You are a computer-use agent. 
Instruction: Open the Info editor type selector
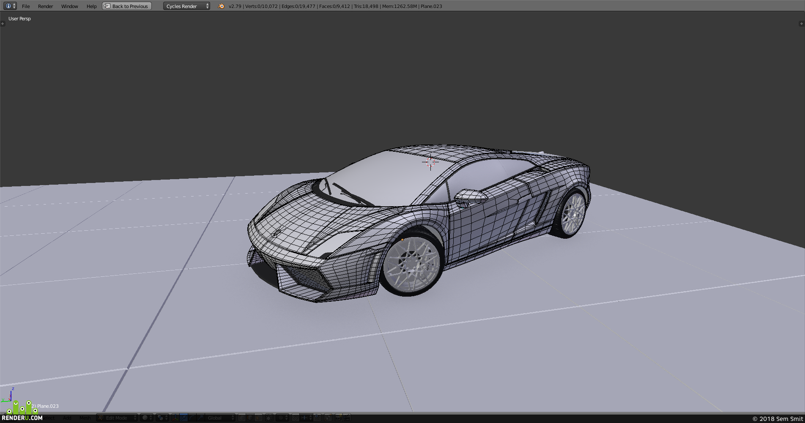pos(10,6)
